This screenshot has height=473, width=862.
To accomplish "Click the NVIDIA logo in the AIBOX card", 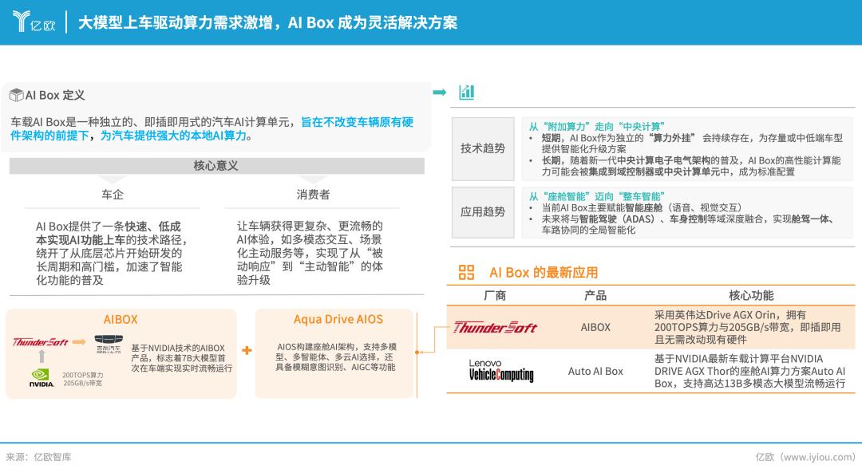I will click(x=42, y=376).
